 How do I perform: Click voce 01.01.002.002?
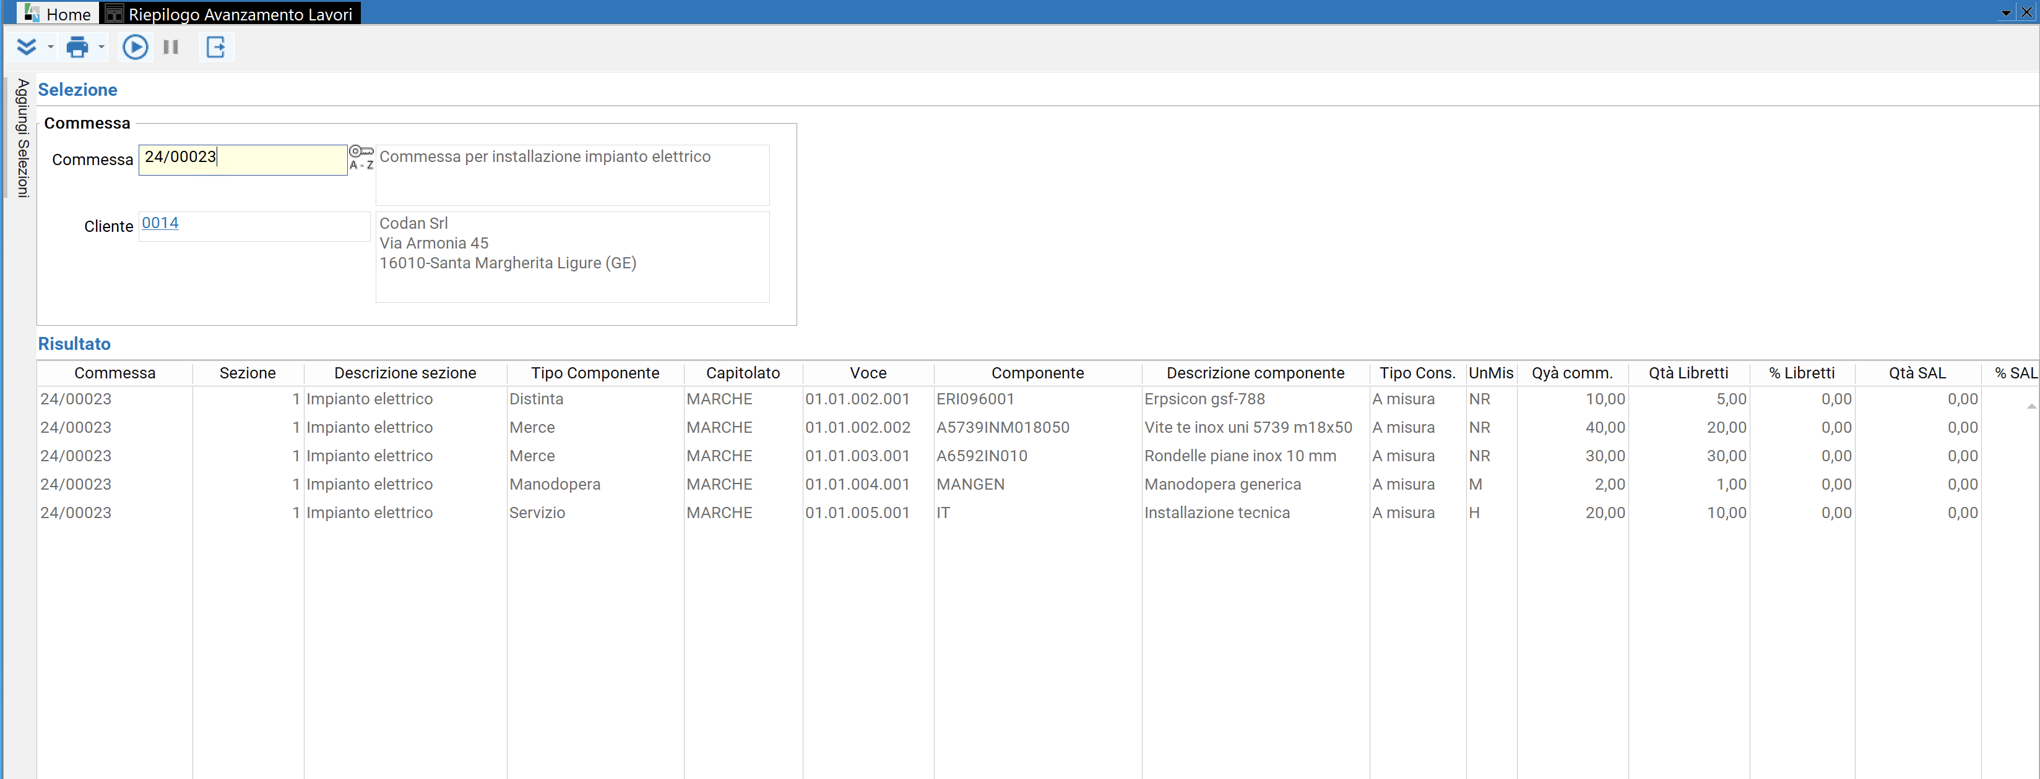pos(869,428)
